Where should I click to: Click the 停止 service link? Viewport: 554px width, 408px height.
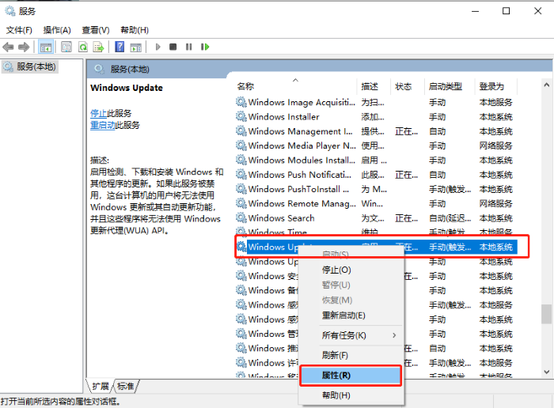98,113
